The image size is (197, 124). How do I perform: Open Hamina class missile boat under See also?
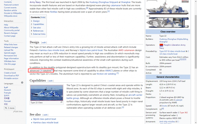(46, 122)
